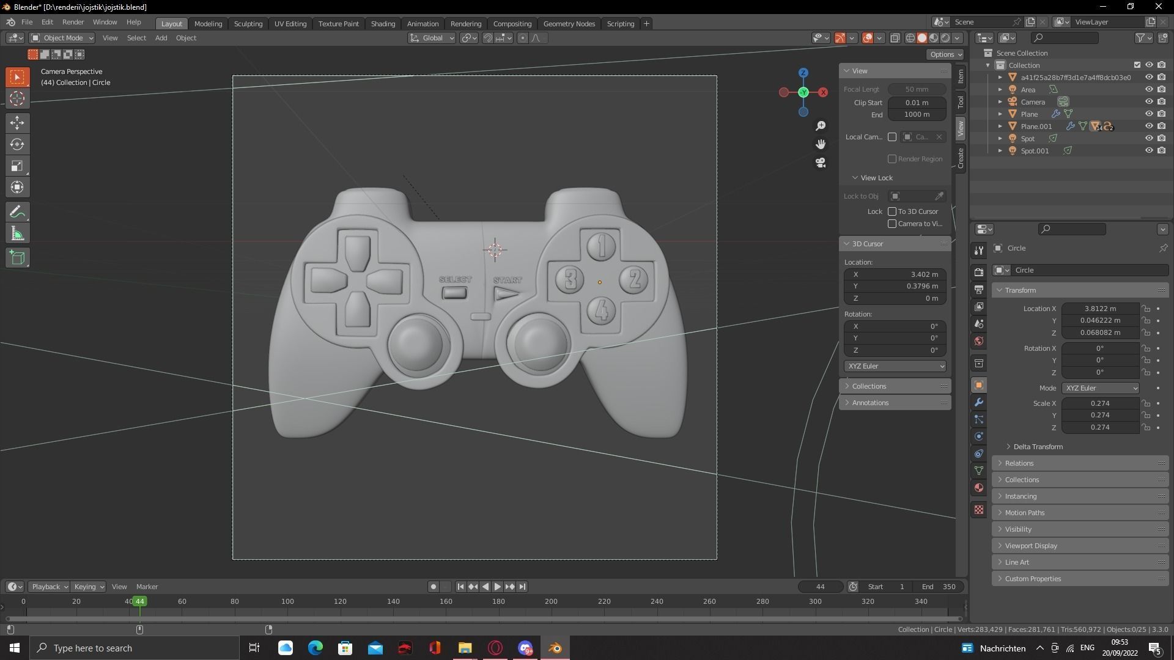Viewport: 1174px width, 660px height.
Task: Toggle auto keying record button
Action: [433, 587]
